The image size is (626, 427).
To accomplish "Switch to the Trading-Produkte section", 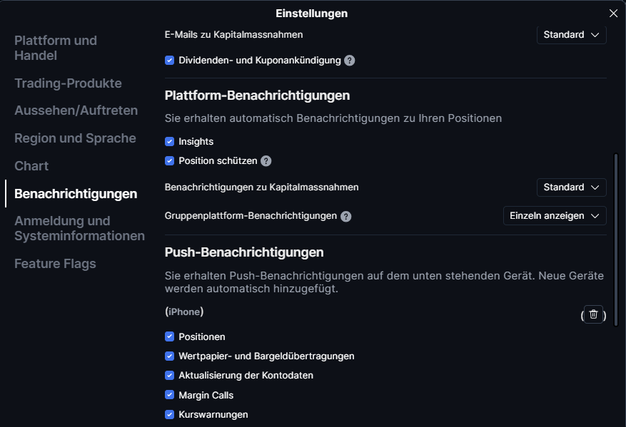I will [68, 83].
